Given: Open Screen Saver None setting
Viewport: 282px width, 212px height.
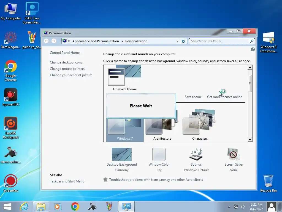Looking at the screenshot, I should [234, 160].
